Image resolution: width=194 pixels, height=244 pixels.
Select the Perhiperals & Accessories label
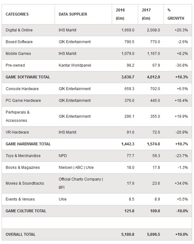(x=17, y=116)
